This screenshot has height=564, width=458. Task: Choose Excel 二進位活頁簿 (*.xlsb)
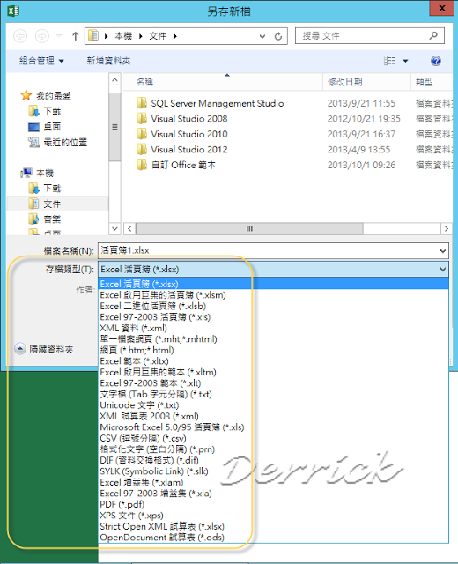[274, 306]
